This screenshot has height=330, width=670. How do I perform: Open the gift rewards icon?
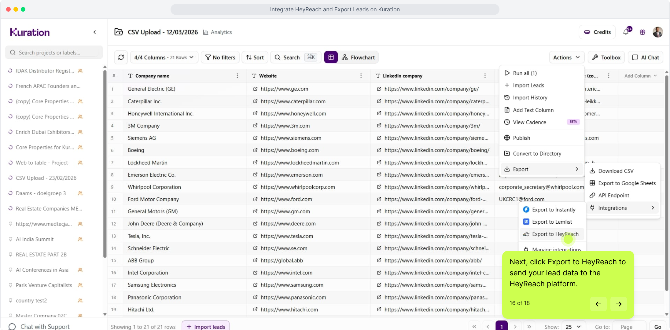tap(642, 32)
